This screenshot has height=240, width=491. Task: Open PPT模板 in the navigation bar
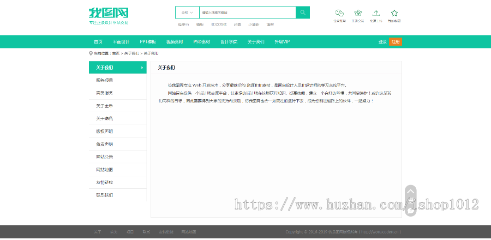148,42
